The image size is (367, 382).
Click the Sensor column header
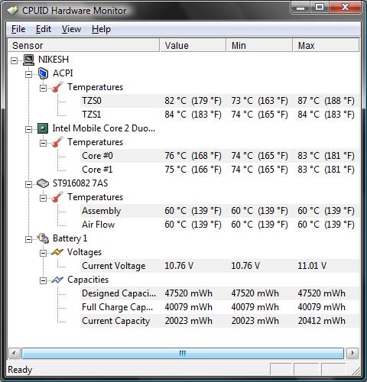pyautogui.click(x=84, y=45)
